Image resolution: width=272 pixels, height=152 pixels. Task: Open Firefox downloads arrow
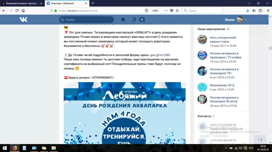coord(247,10)
